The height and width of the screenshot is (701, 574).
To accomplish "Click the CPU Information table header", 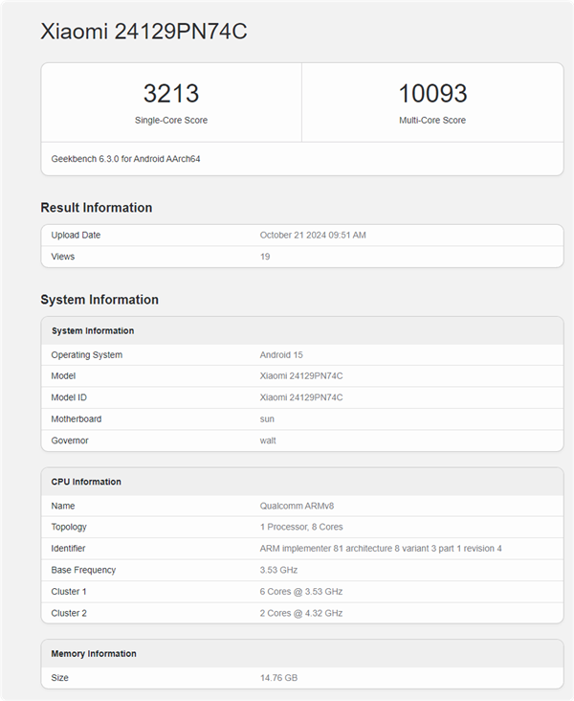I will point(86,482).
